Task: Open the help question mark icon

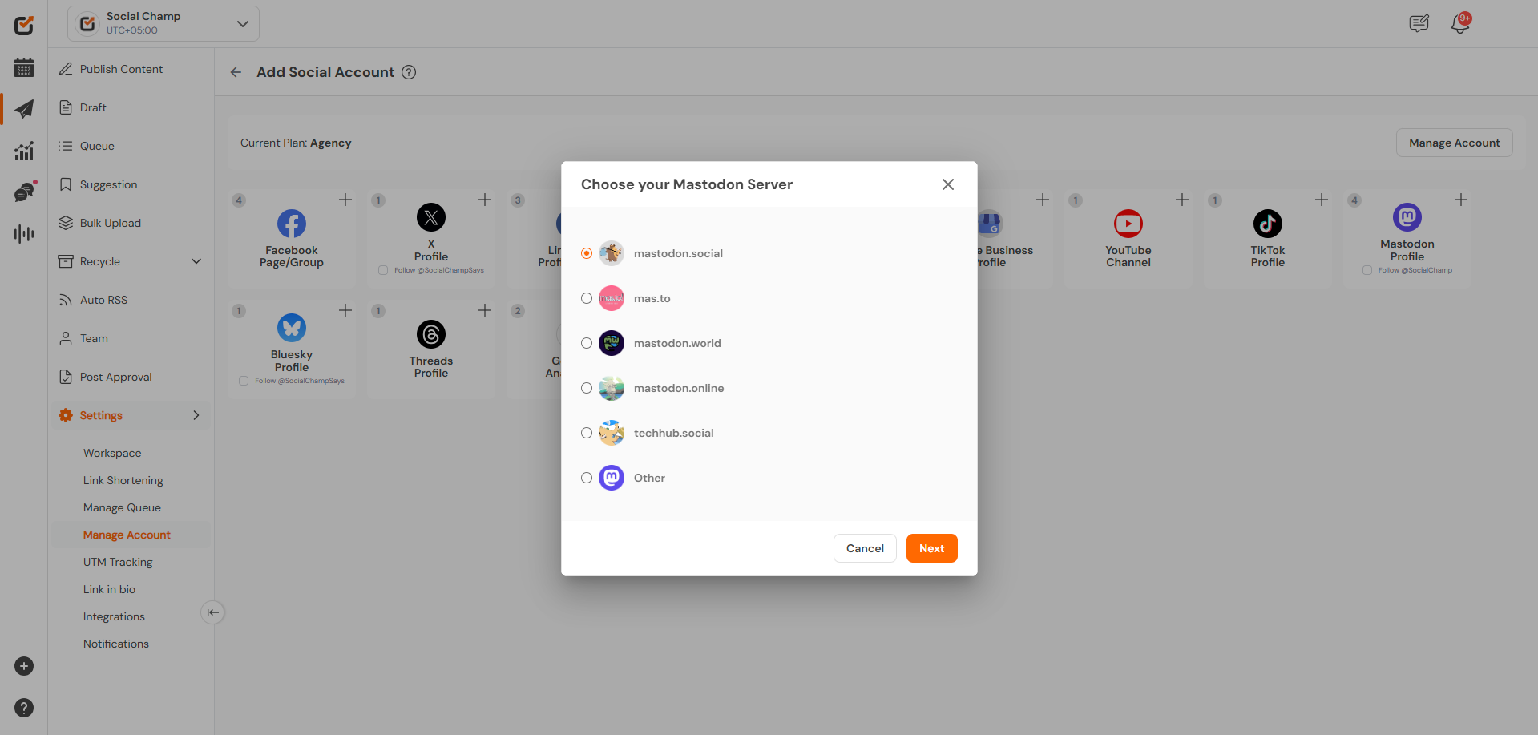Action: [24, 708]
